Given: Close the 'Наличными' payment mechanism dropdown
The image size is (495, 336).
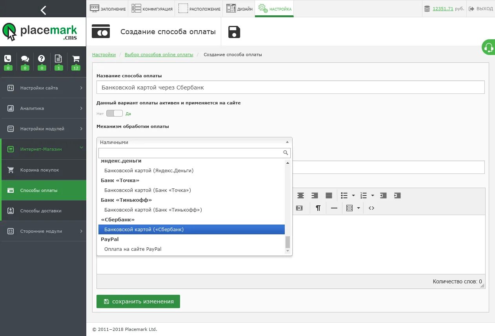Looking at the screenshot, I should coord(195,142).
